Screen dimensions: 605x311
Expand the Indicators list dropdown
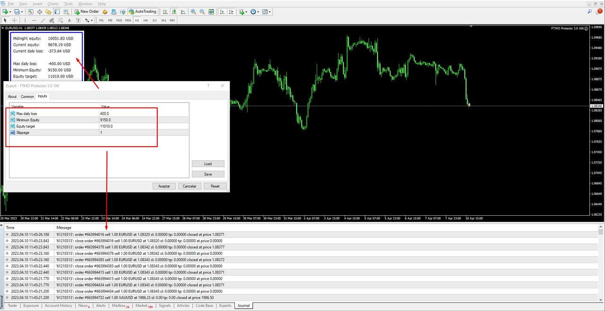coord(247,11)
